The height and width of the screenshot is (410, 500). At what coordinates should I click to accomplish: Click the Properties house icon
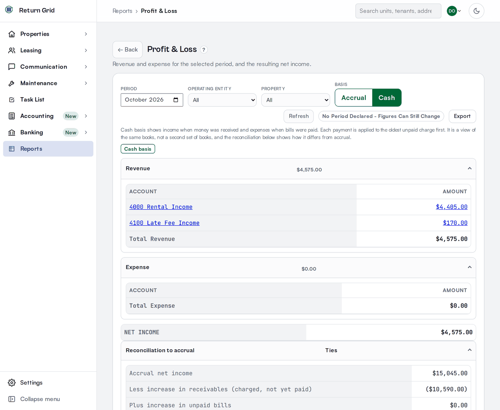(x=12, y=34)
